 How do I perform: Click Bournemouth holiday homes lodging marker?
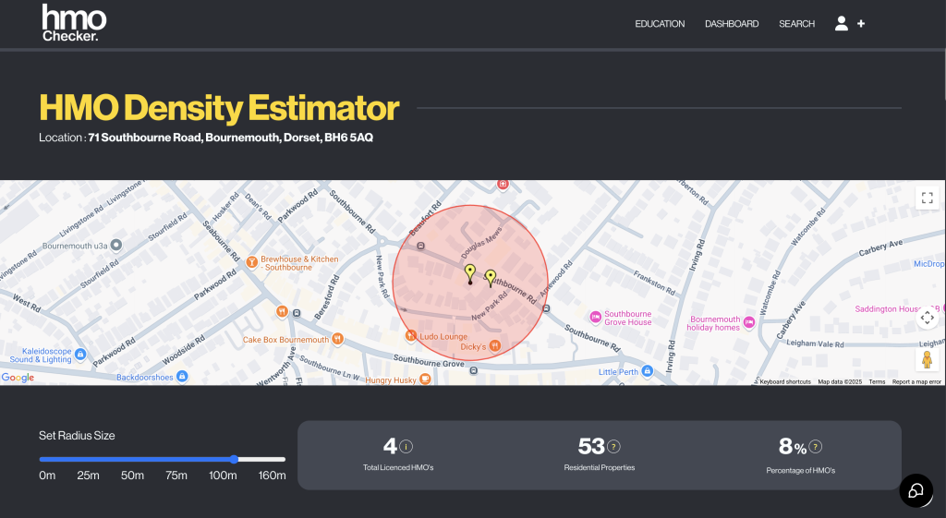tap(748, 322)
